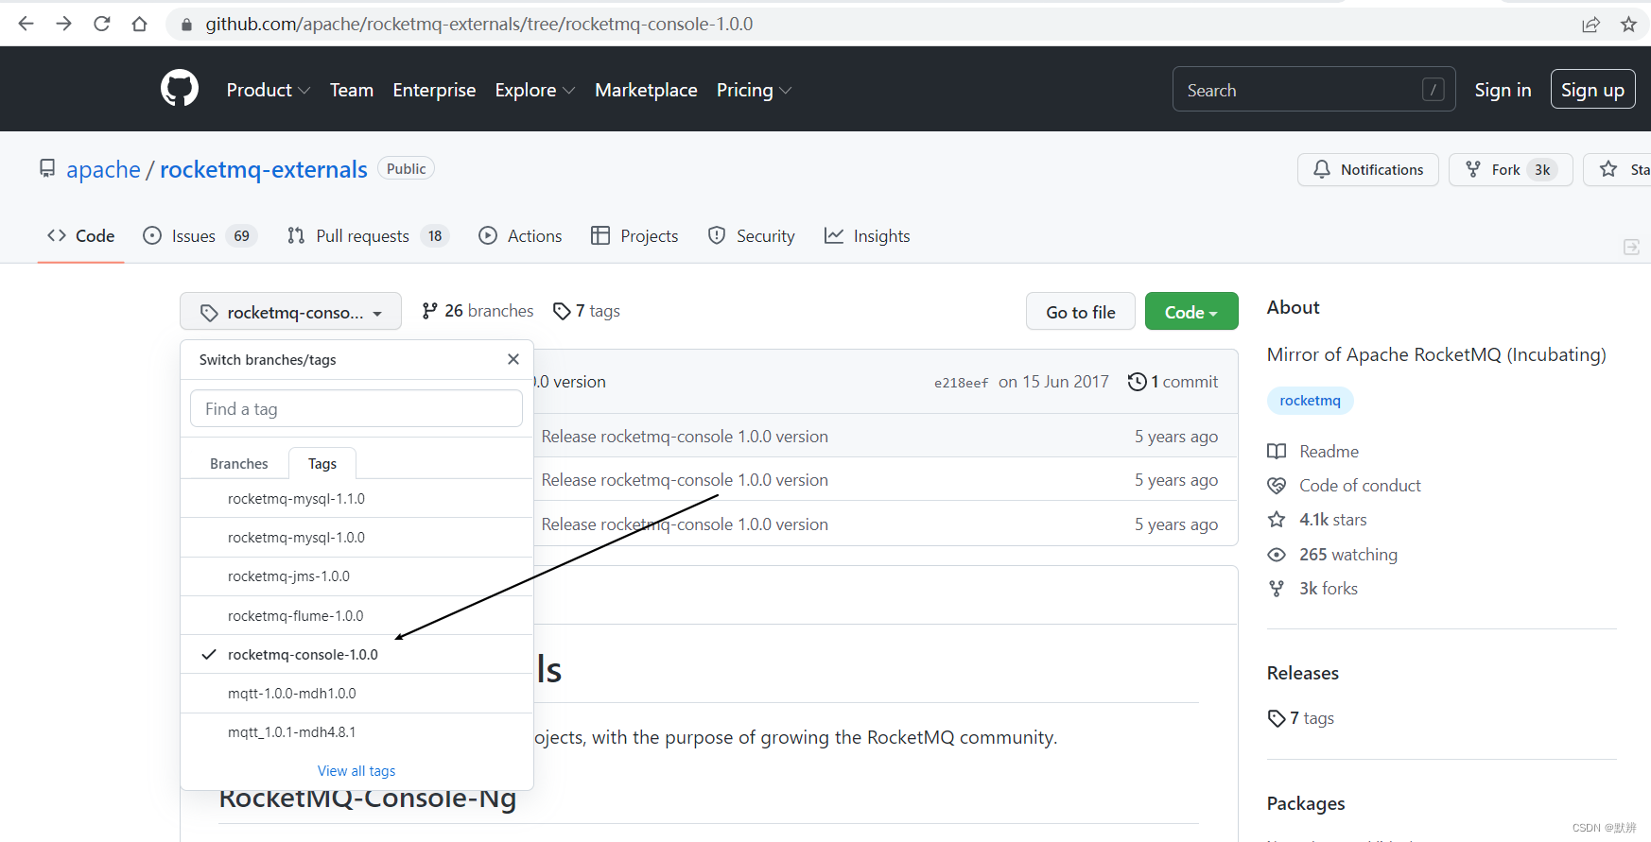
Task: Select tag rocketmq-mysql-1.1.0
Action: pos(356,498)
